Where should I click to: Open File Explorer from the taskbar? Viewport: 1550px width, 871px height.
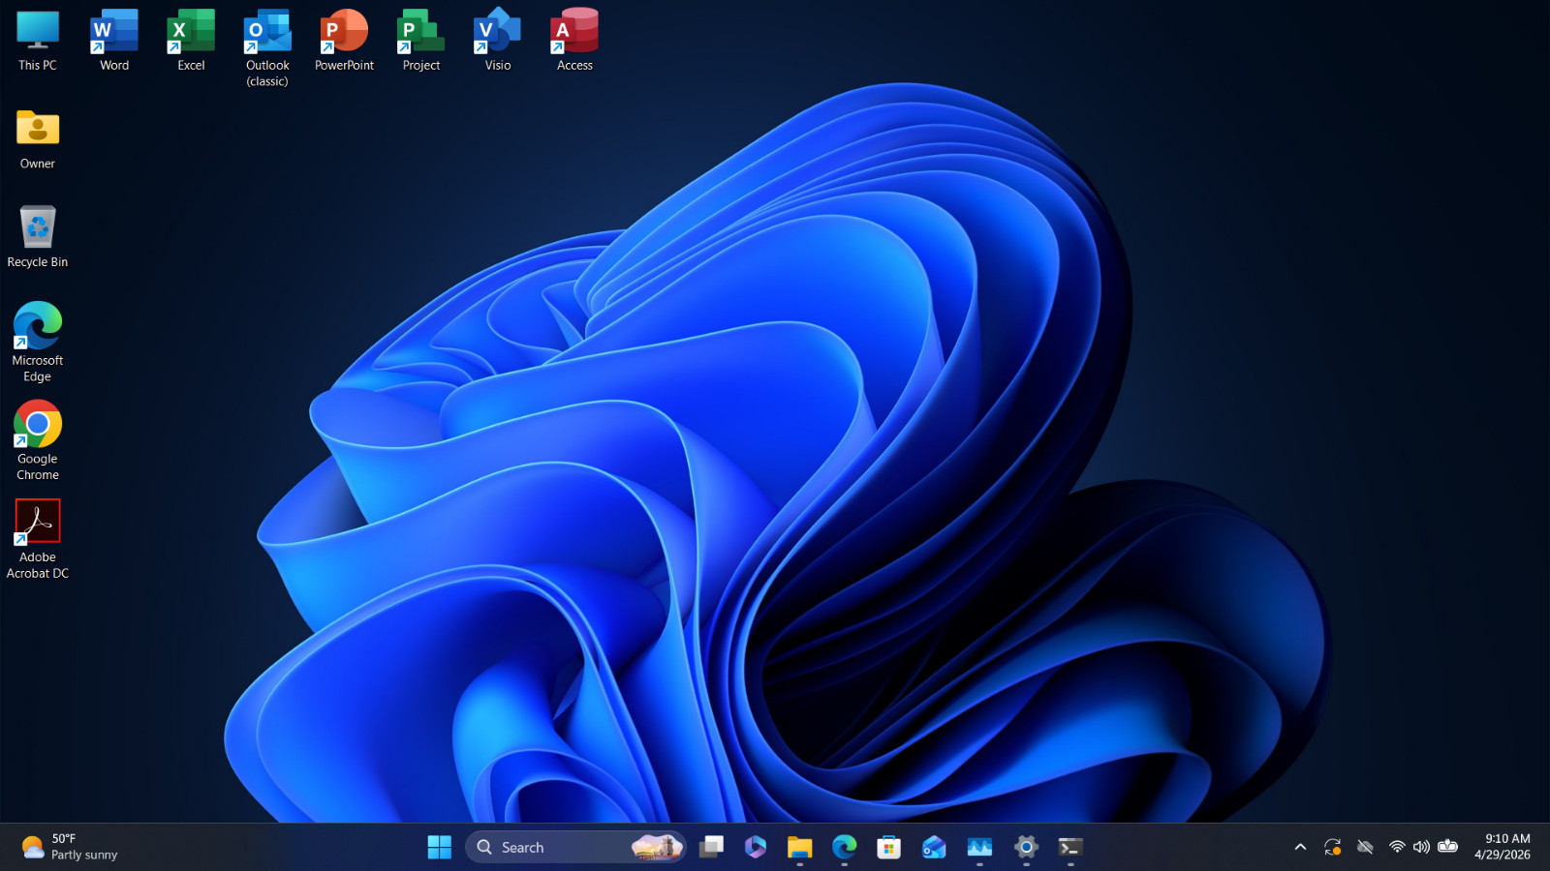799,848
